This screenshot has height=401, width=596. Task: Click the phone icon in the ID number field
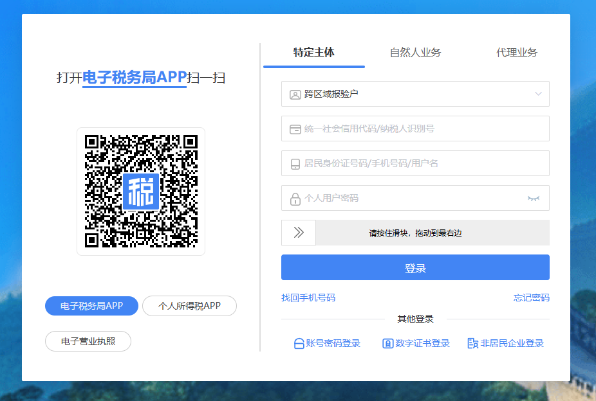click(295, 164)
